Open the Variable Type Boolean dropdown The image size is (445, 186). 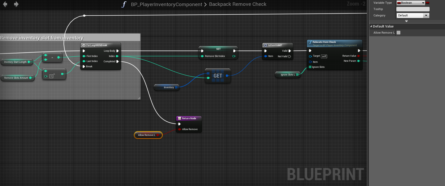click(411, 3)
